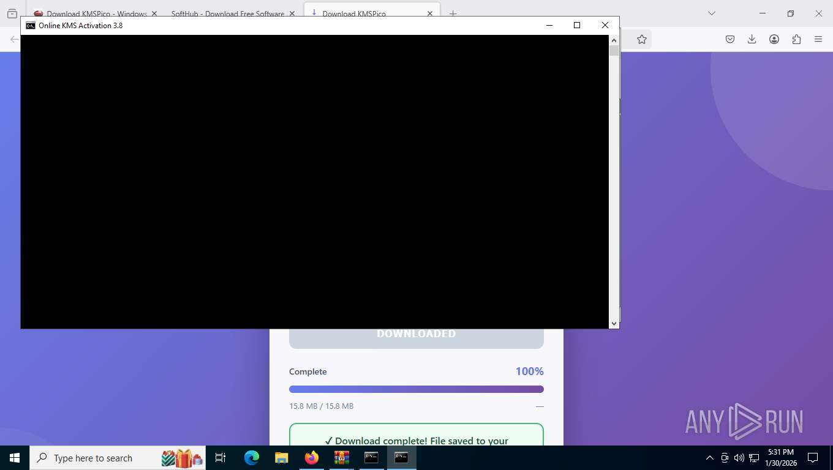Open Firefox downloads panel
The height and width of the screenshot is (470, 833).
pos(752,39)
